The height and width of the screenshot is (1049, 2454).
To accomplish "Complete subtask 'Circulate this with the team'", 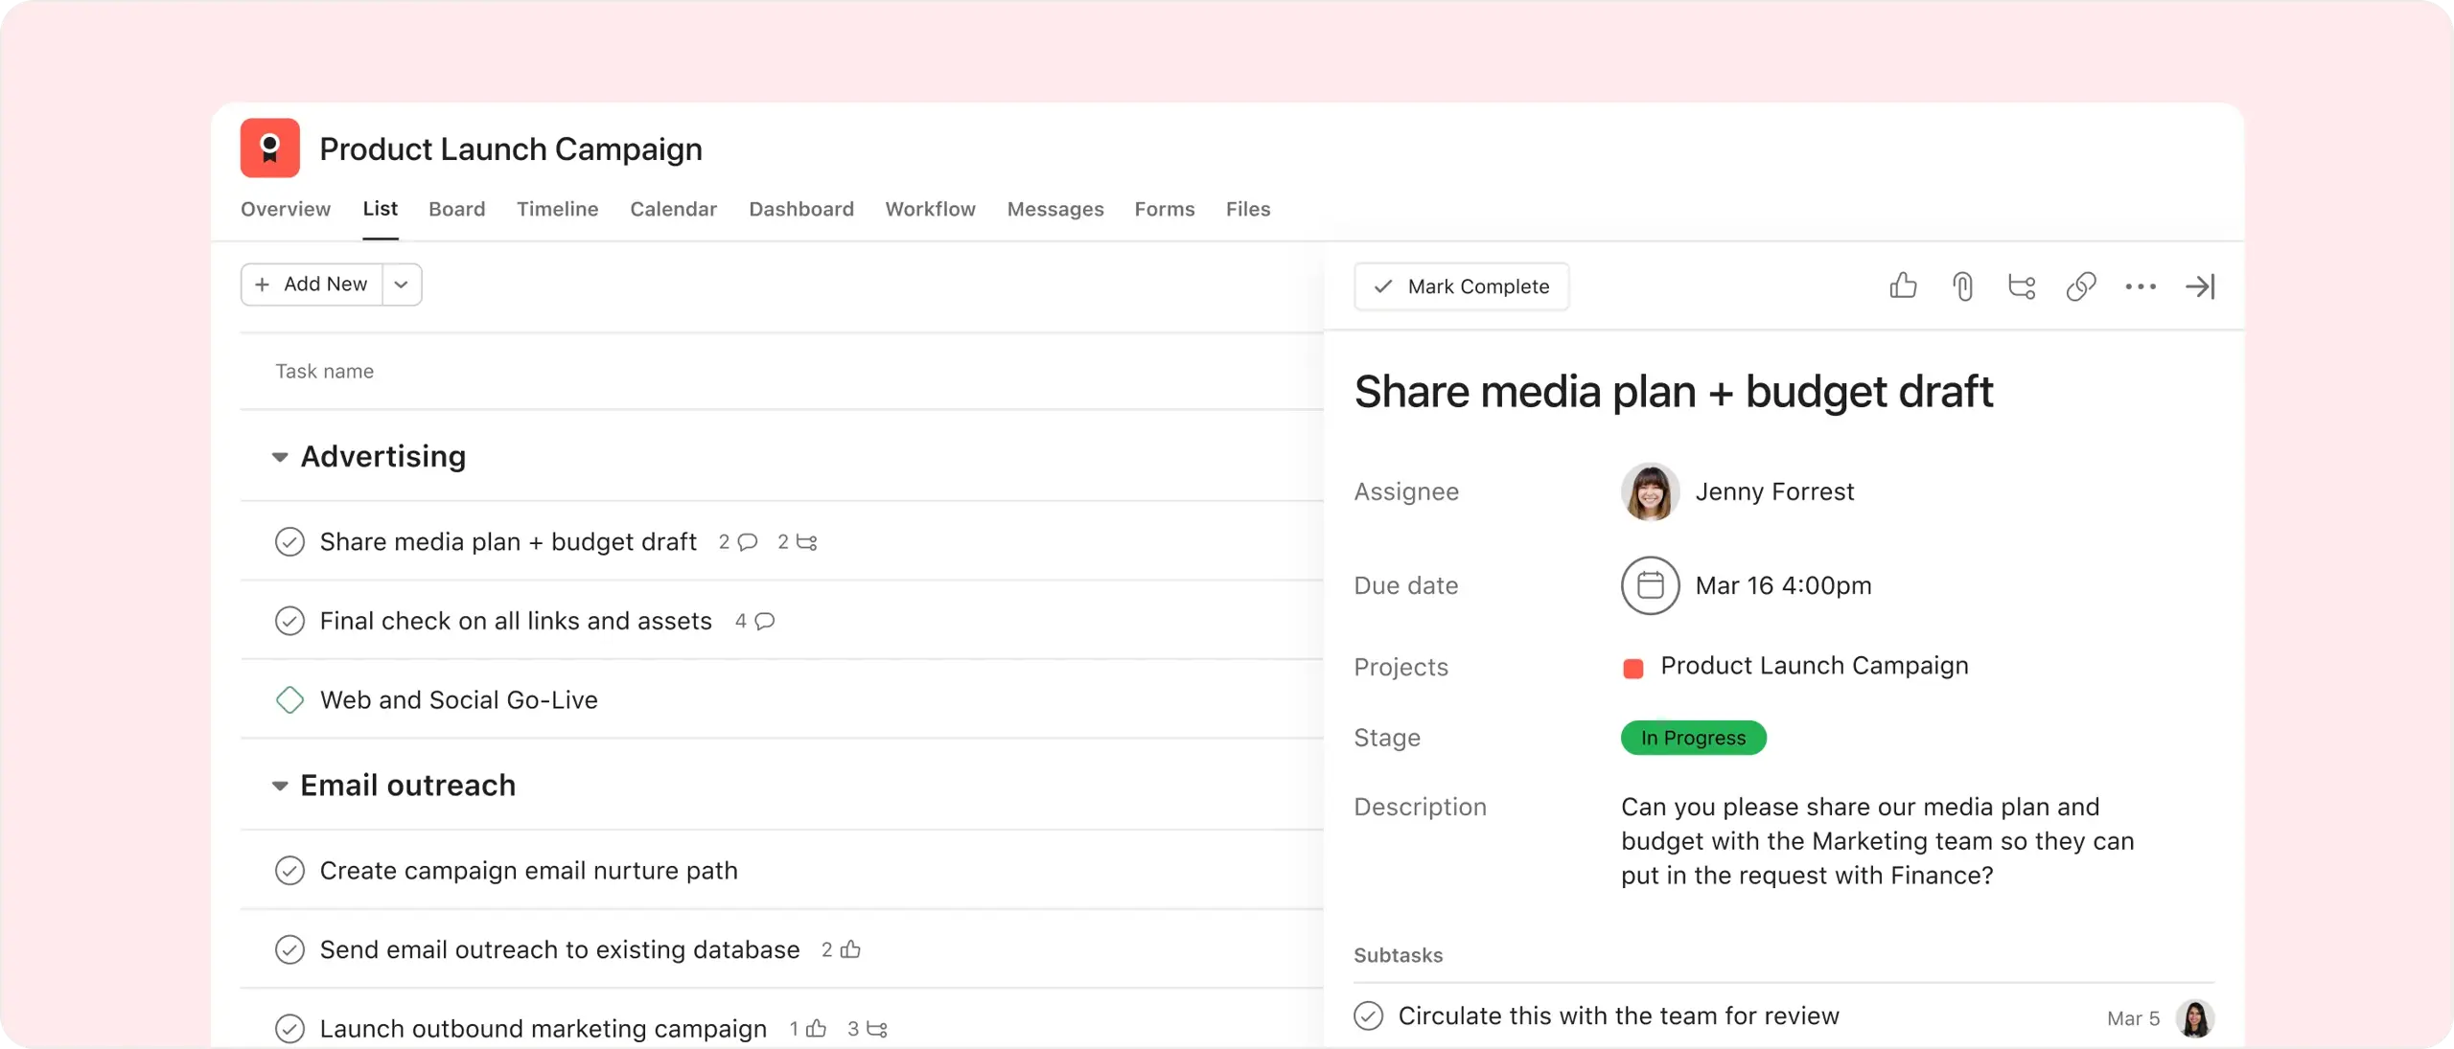I will pos(1368,1015).
